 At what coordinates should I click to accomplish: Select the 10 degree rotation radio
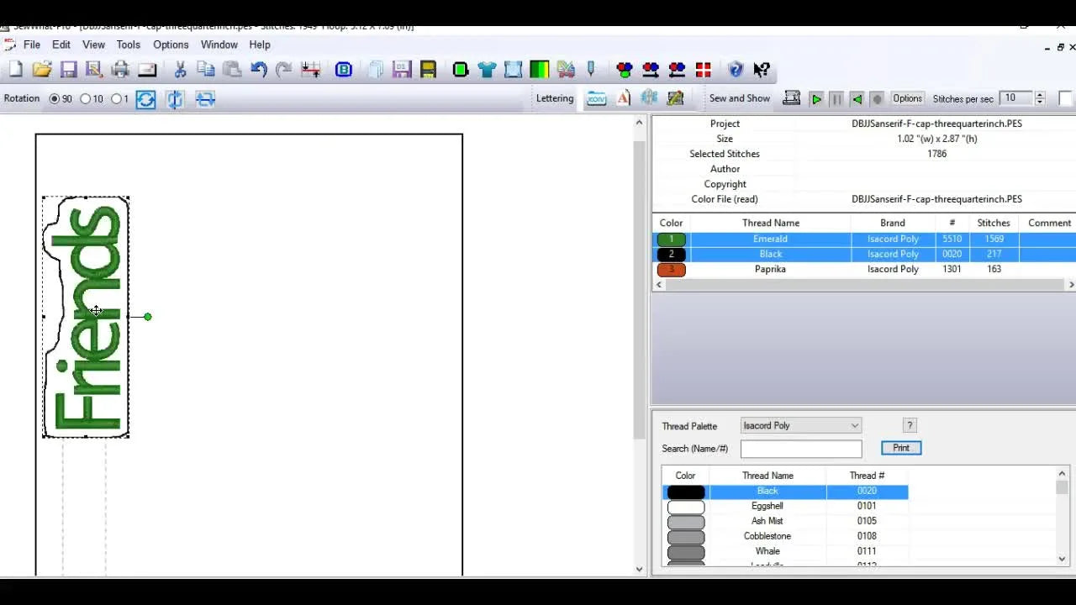(x=85, y=99)
